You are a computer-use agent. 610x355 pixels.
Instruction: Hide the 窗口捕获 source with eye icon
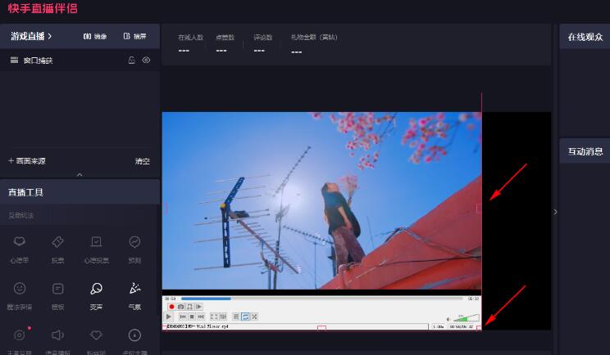[x=146, y=61]
